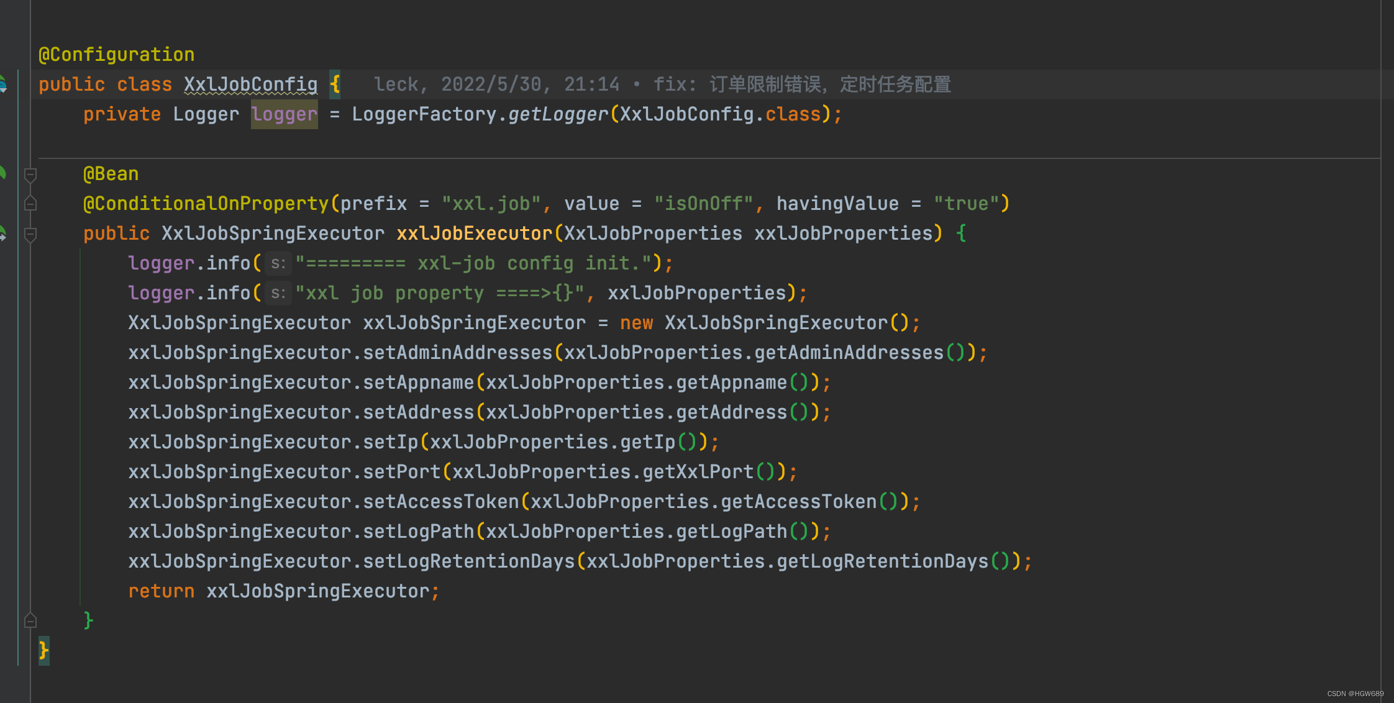Screen dimensions: 1394x703
Task: Click the getIp method call
Action: (x=648, y=442)
